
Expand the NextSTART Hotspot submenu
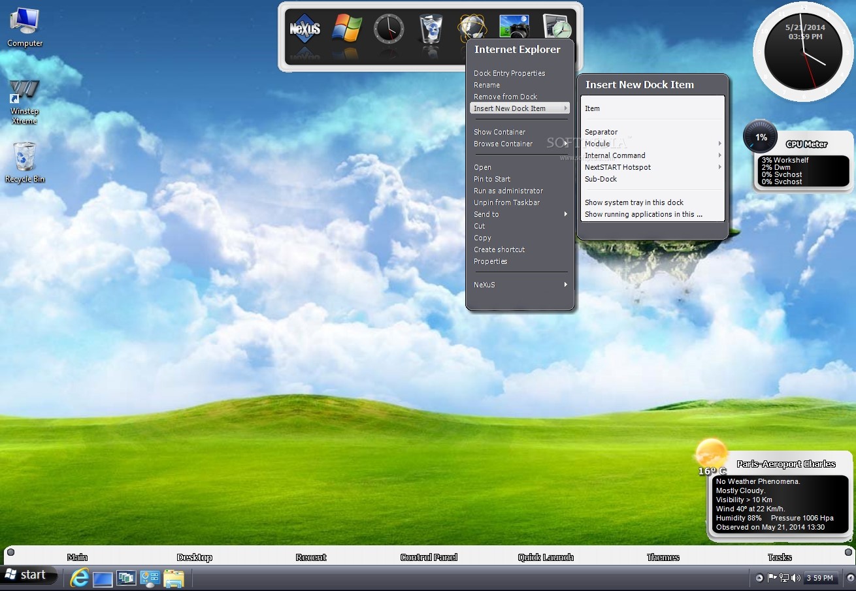click(x=653, y=167)
